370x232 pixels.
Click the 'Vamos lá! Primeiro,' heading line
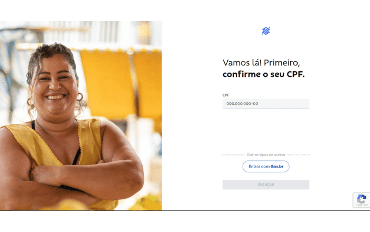[x=261, y=63]
